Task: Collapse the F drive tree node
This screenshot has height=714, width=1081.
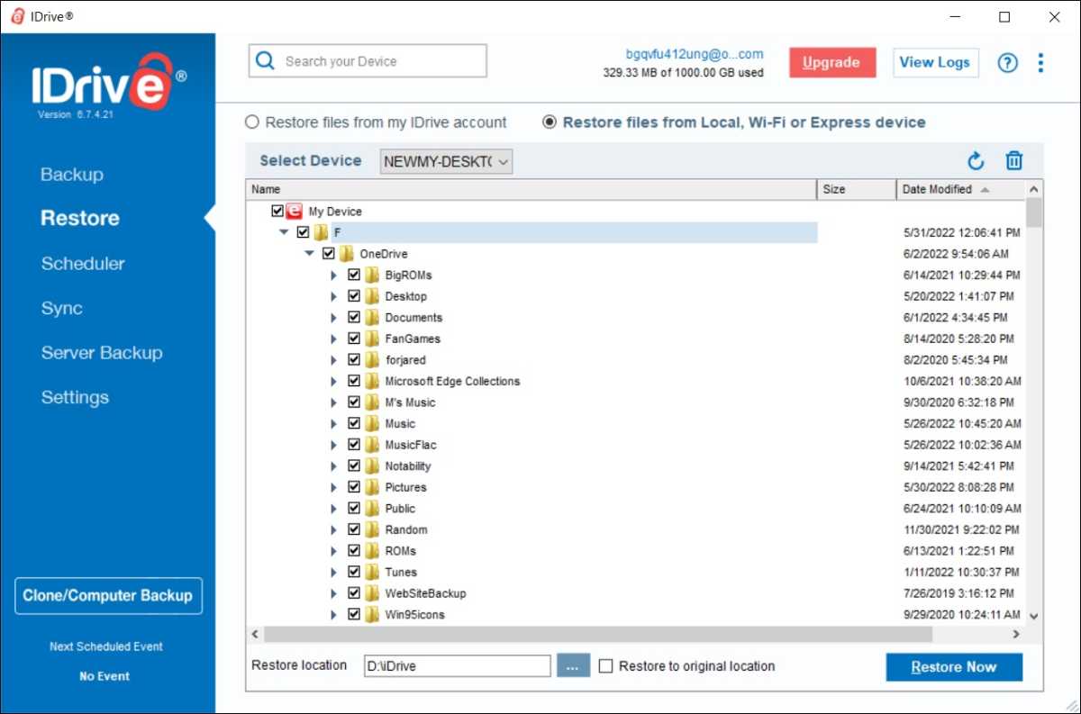Action: pyautogui.click(x=285, y=232)
